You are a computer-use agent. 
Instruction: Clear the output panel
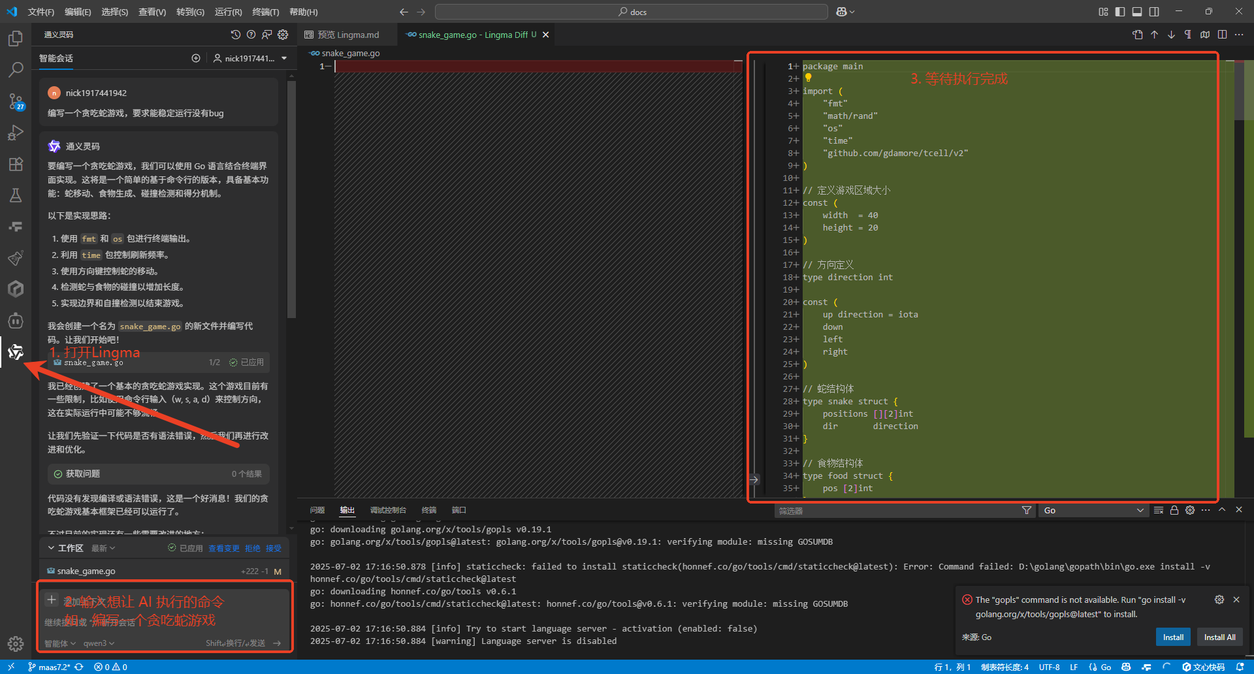click(x=1159, y=510)
